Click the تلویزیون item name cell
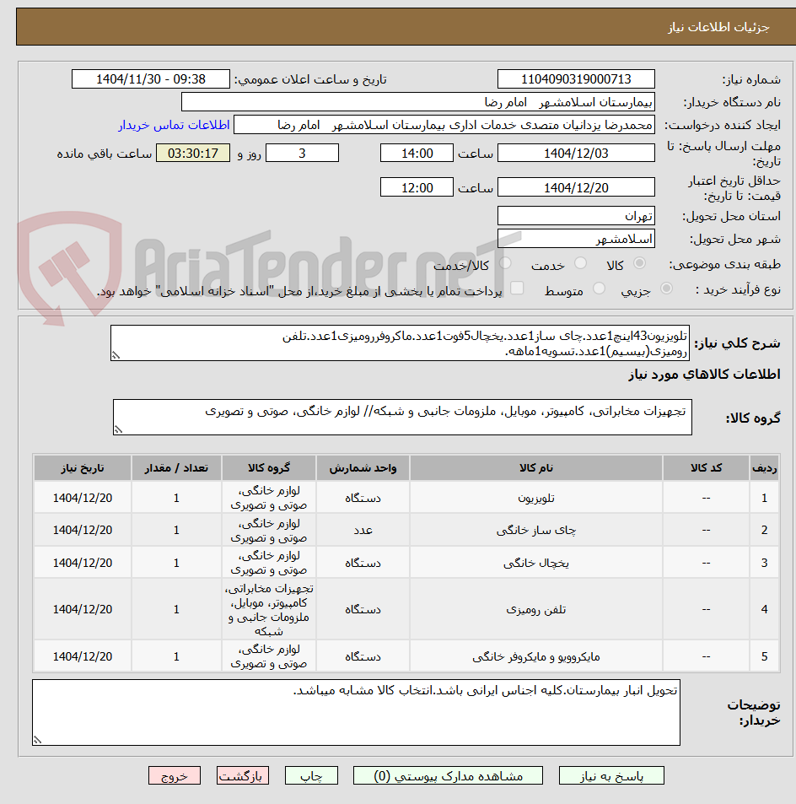Image resolution: width=796 pixels, height=804 pixels. point(536,498)
